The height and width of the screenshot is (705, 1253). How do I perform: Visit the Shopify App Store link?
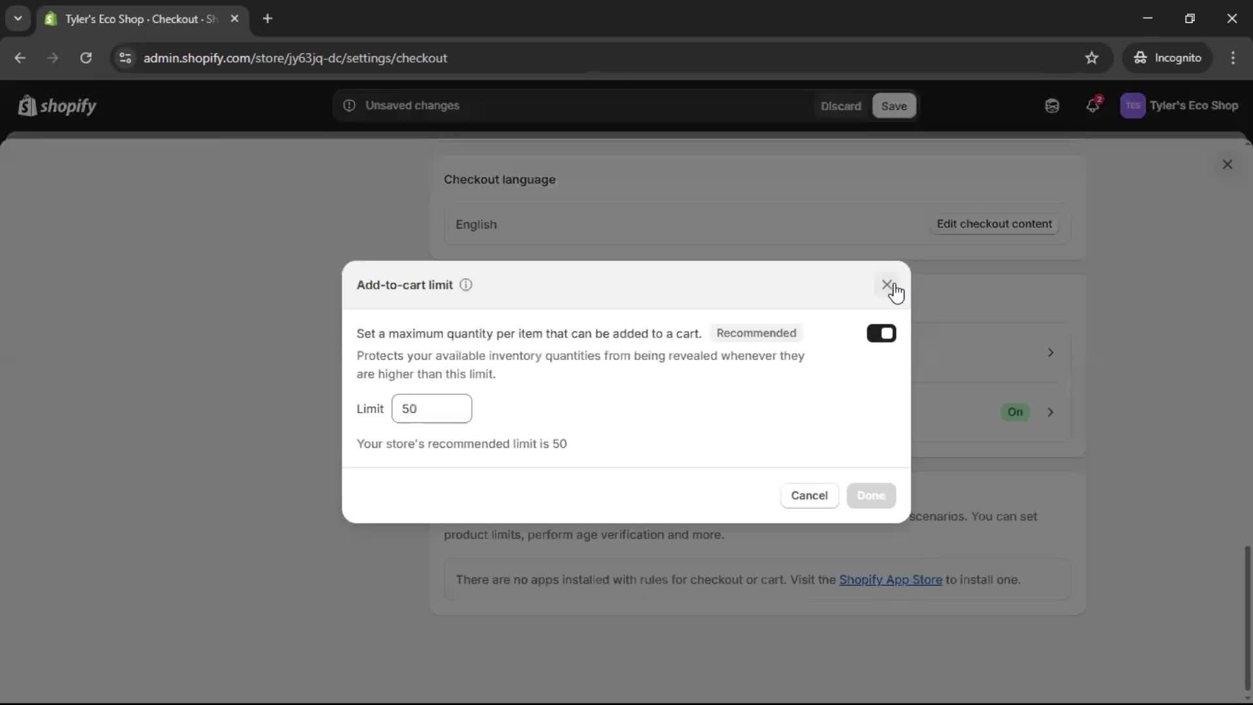click(891, 580)
